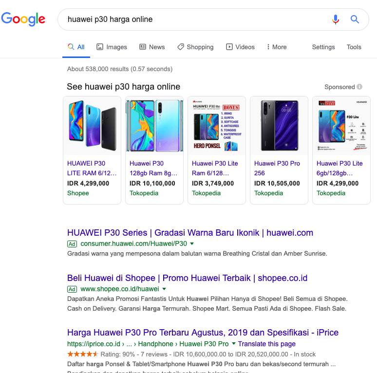Open Hero Ponsel P30 Lite bonus image

pos(217,126)
